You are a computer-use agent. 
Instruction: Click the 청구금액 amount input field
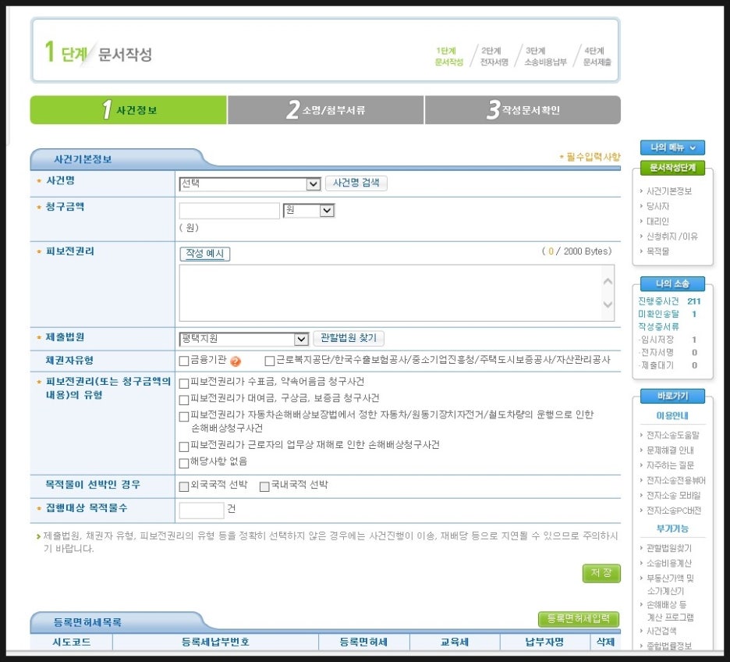[x=229, y=211]
